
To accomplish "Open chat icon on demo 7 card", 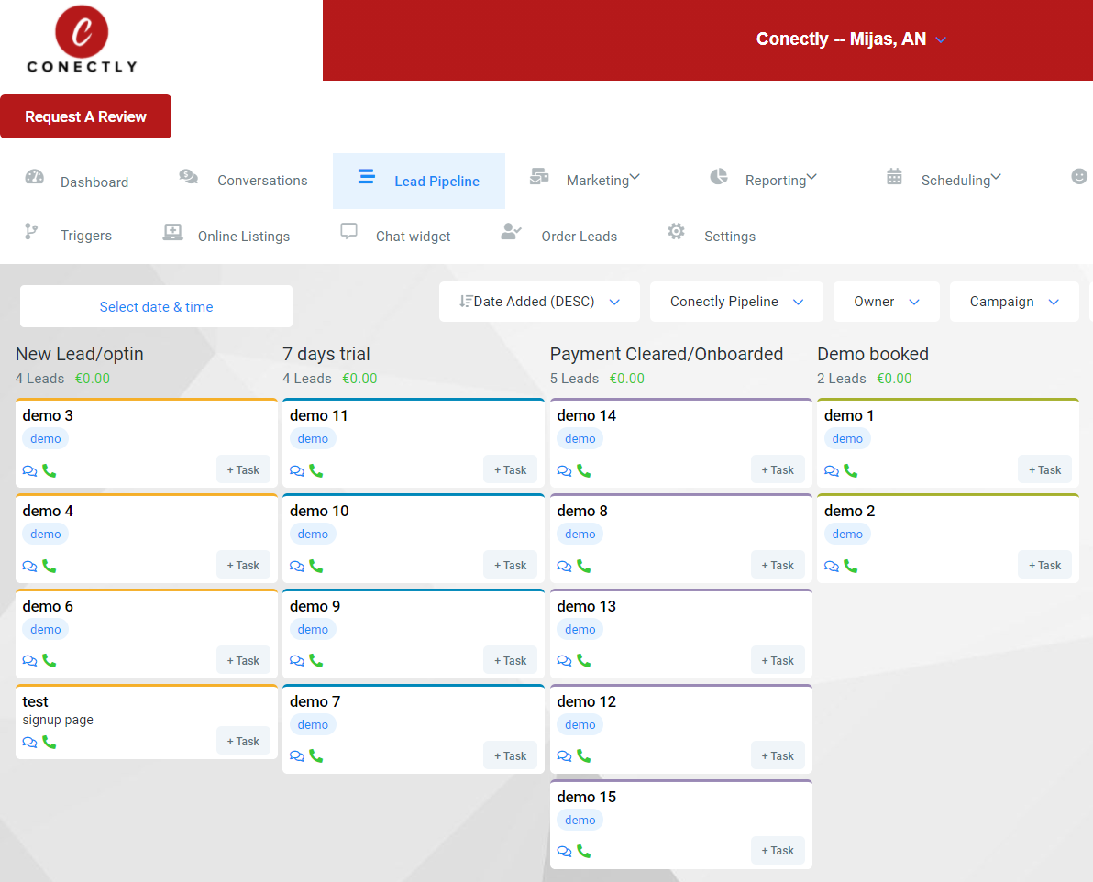I will point(297,755).
